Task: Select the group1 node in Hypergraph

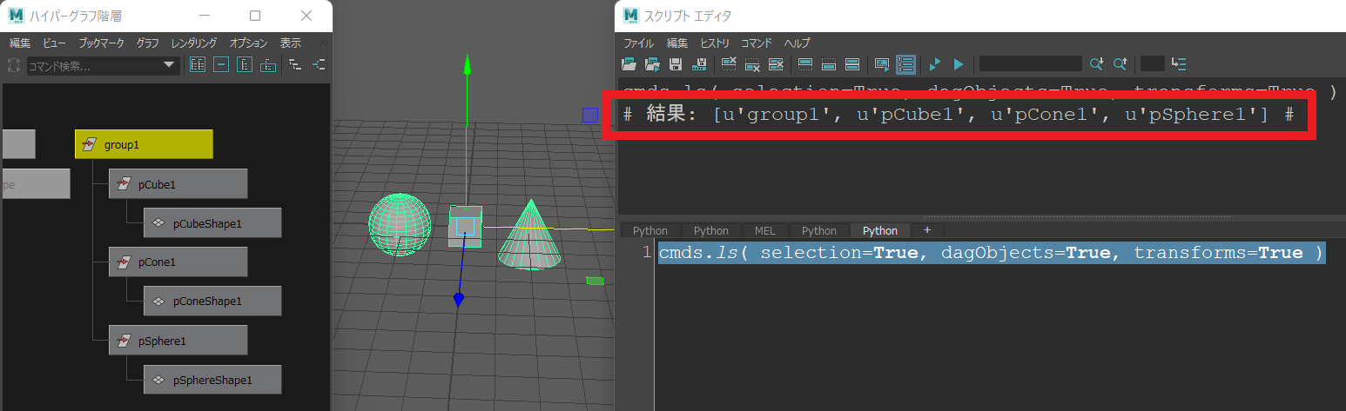Action: (x=144, y=144)
